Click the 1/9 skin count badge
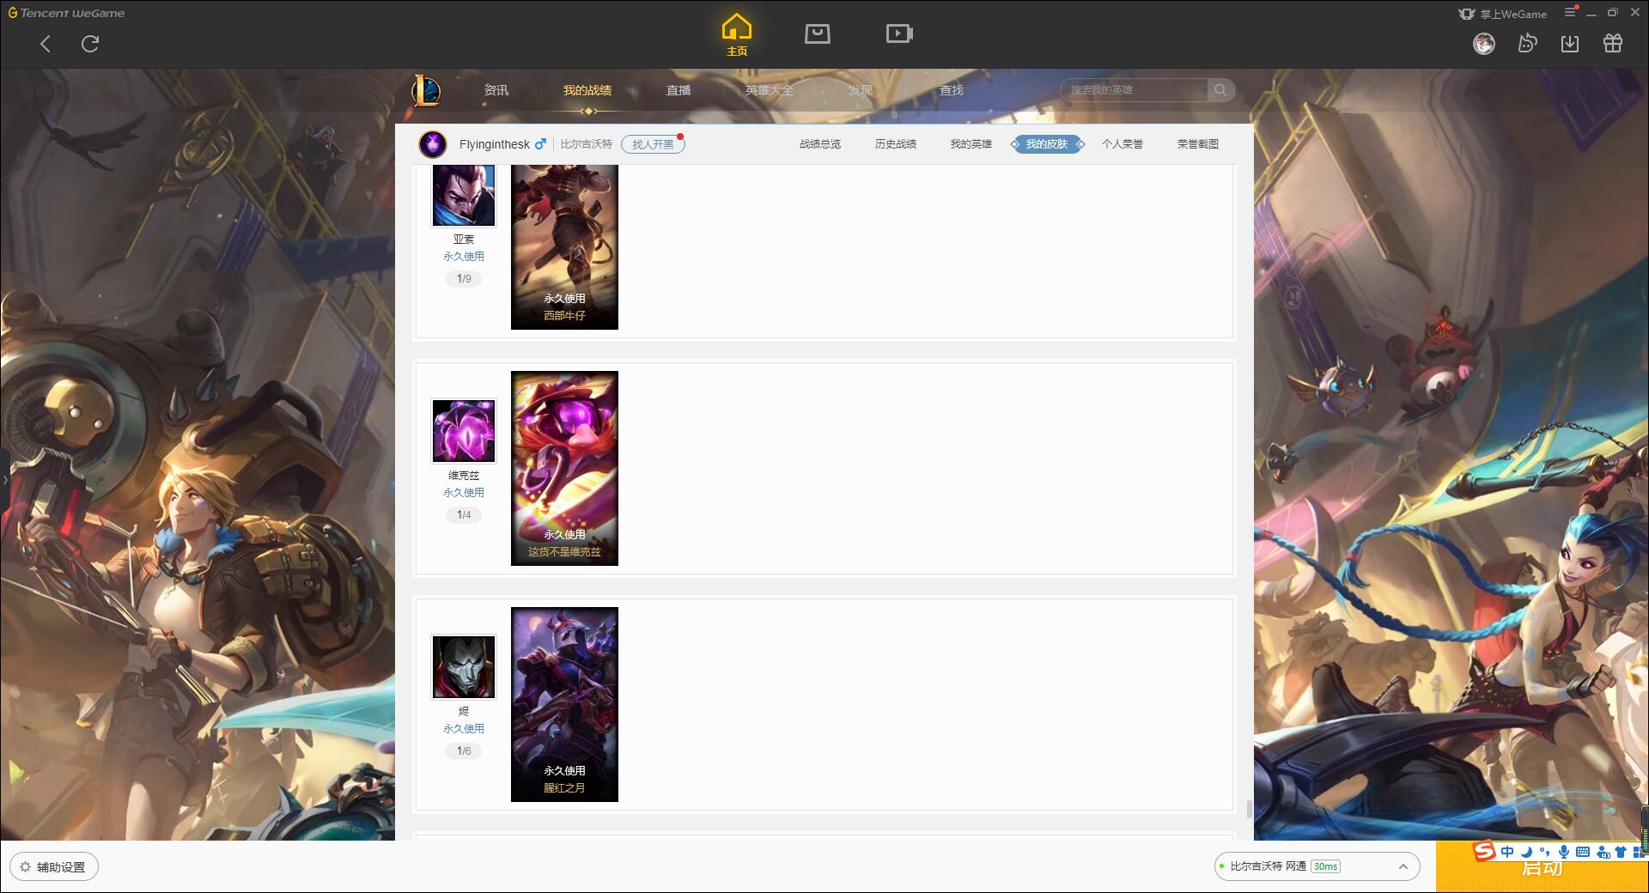 464,279
